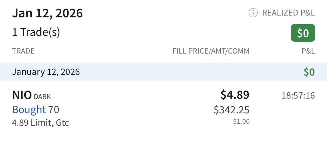Click the green $0 realized P&L badge
The height and width of the screenshot is (143, 327).
tap(303, 33)
